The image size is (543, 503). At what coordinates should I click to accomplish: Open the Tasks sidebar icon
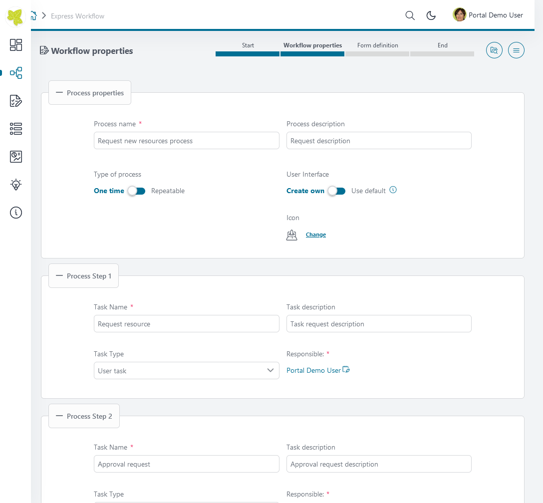[x=16, y=101]
